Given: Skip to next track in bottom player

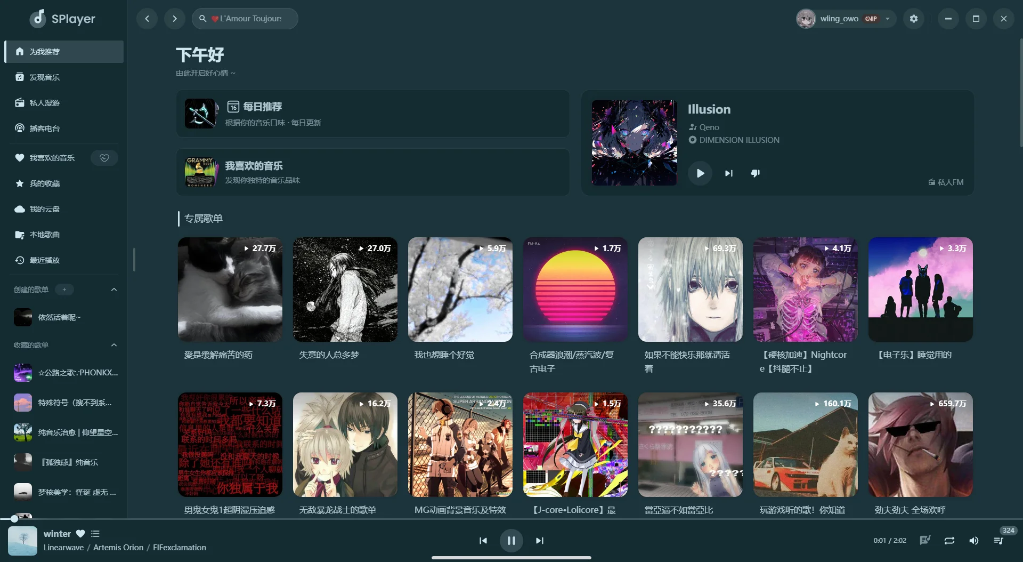Looking at the screenshot, I should coord(540,541).
